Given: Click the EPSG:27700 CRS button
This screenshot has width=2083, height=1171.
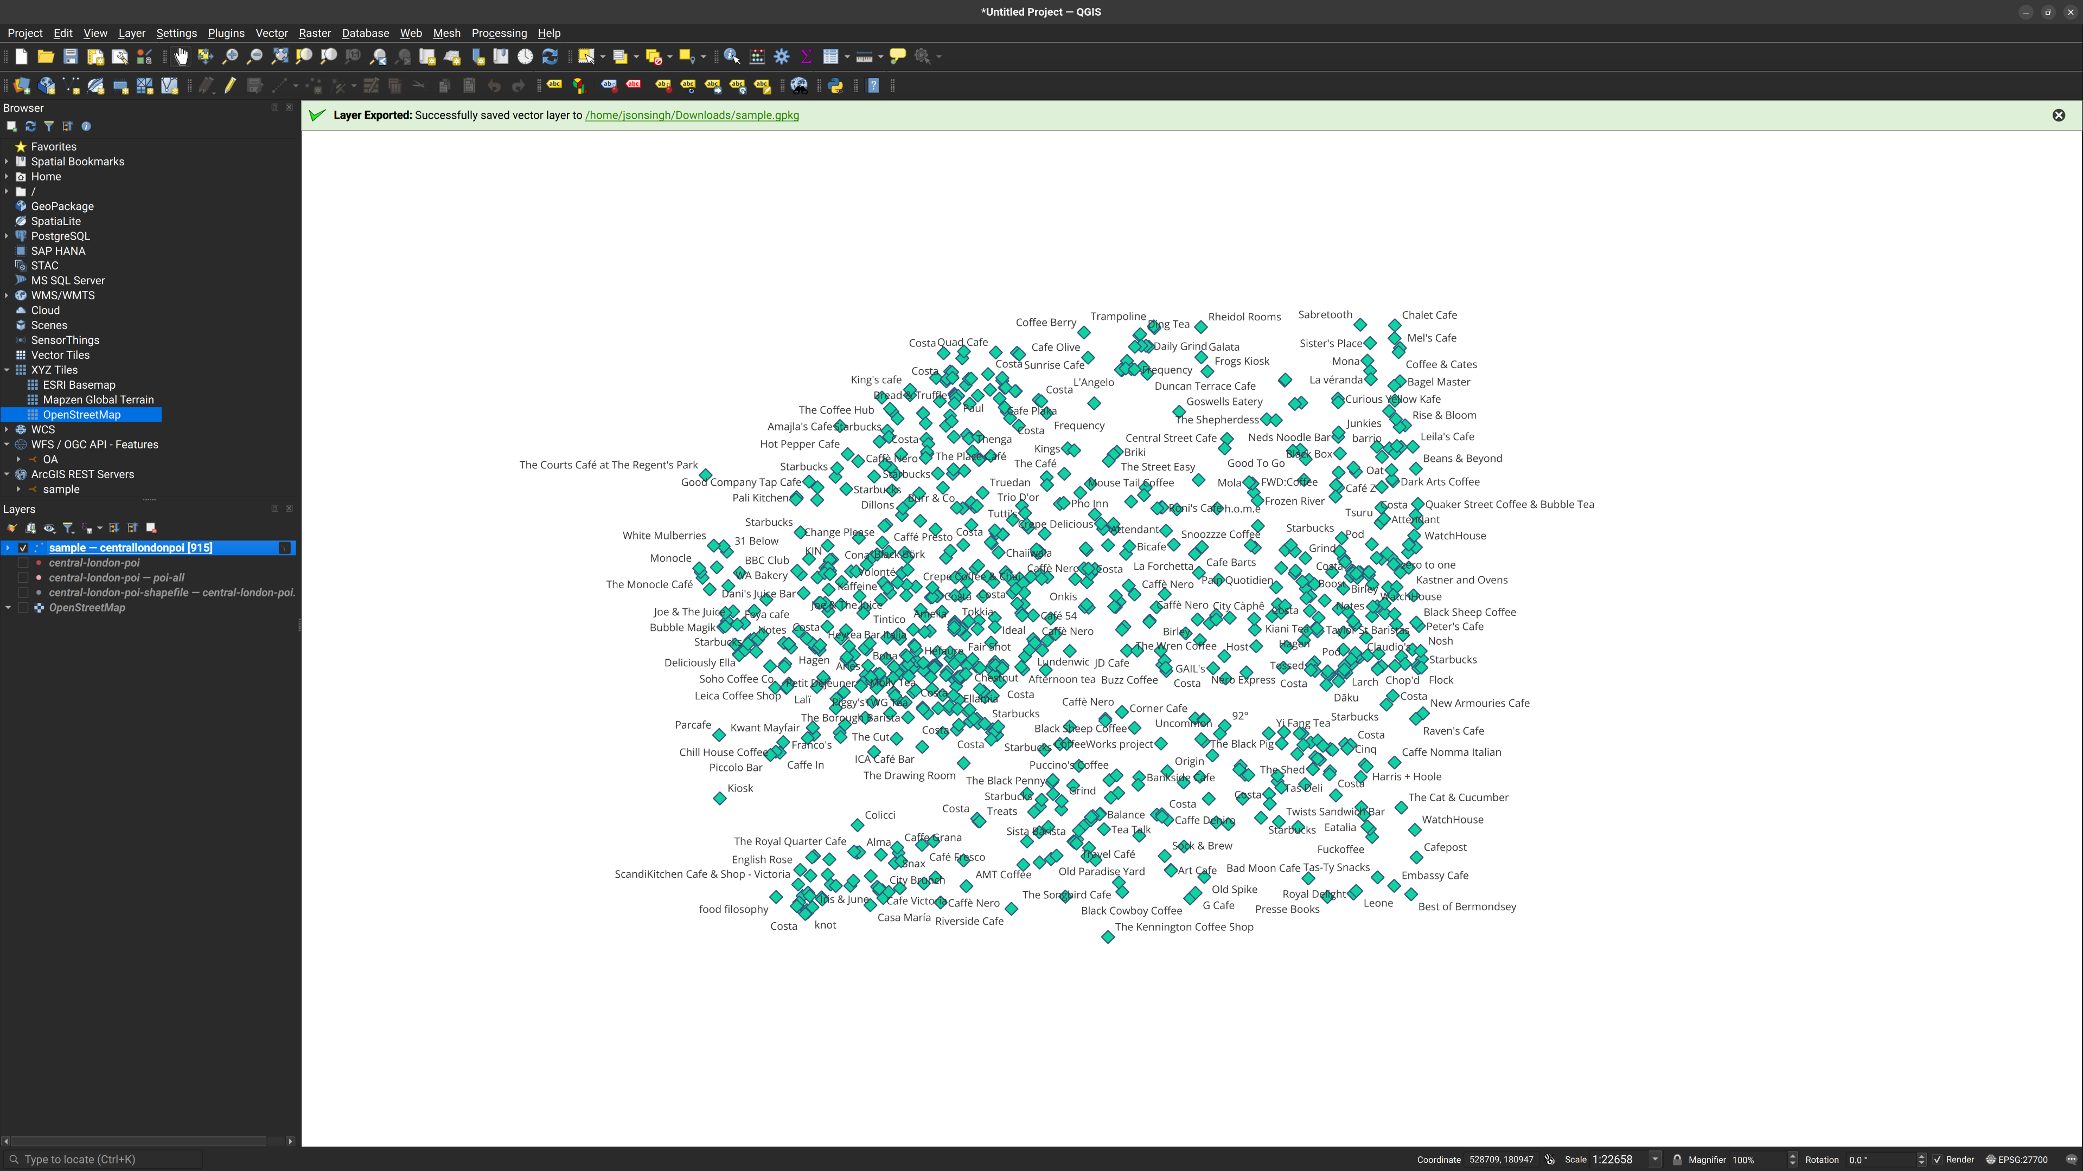Looking at the screenshot, I should pos(2017,1160).
